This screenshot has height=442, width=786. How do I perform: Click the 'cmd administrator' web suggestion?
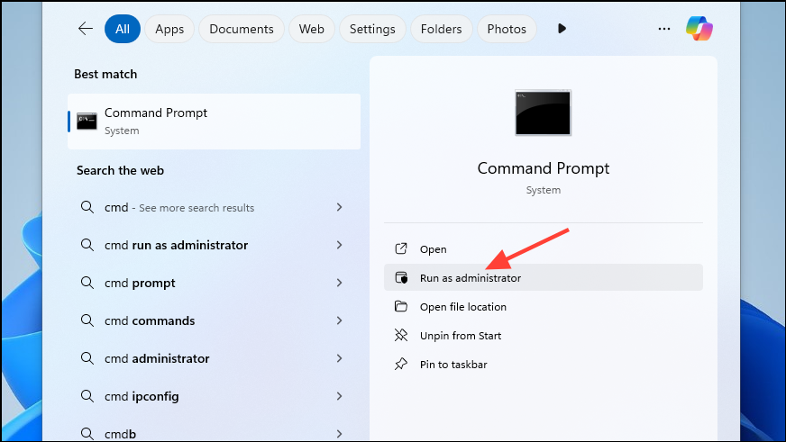pos(214,358)
